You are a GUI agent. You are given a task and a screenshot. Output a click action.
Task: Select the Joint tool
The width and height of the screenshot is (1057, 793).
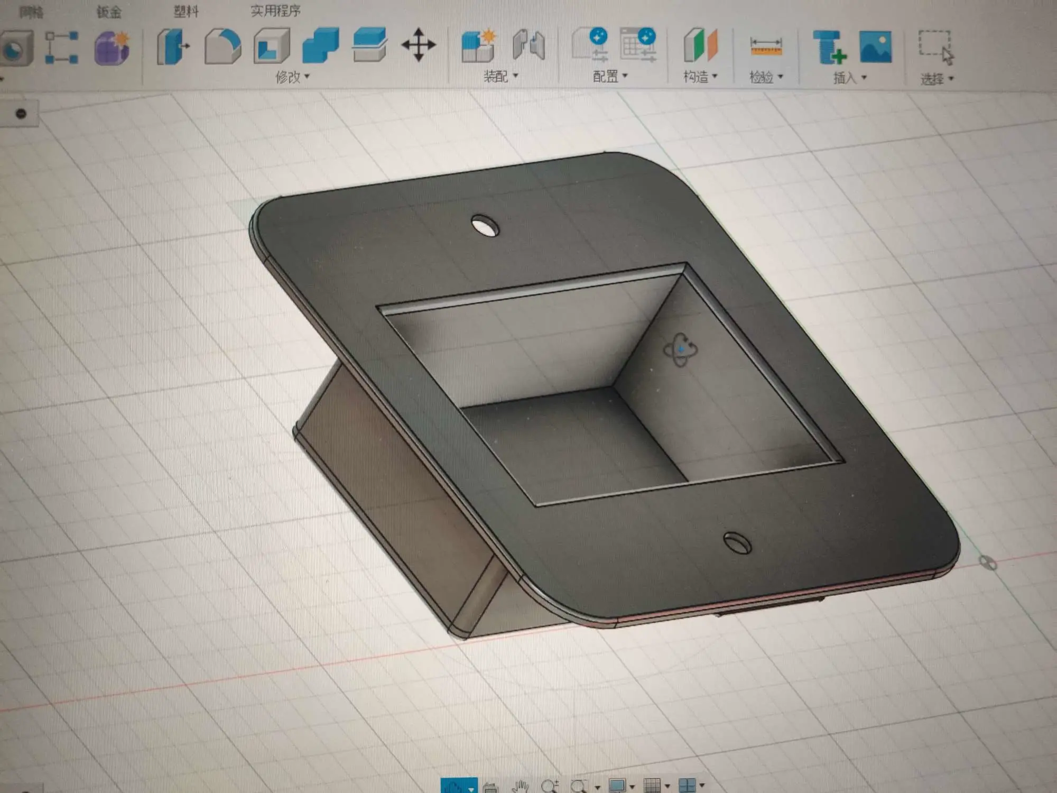click(x=528, y=45)
